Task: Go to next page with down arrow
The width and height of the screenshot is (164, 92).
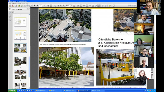Action: [37, 6]
